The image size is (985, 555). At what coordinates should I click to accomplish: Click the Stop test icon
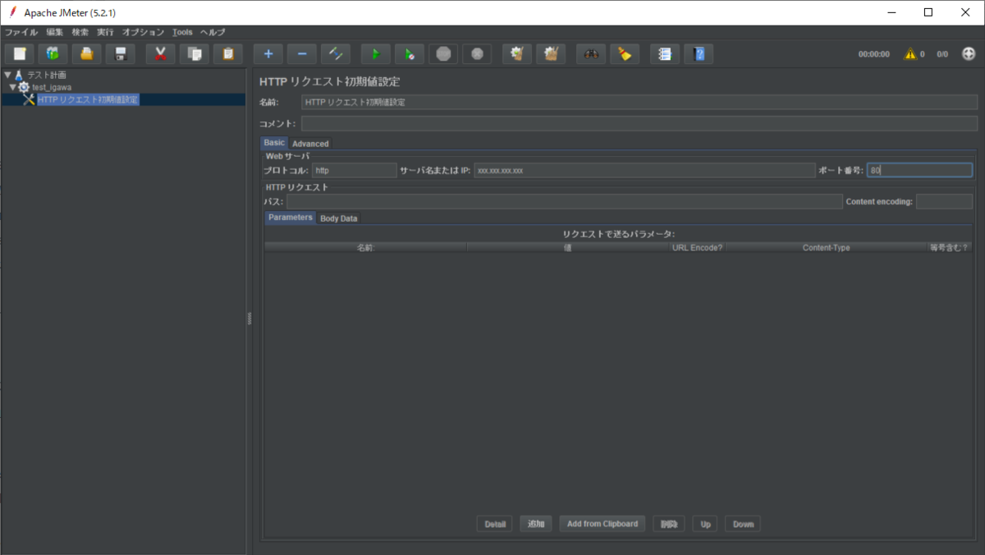point(443,54)
